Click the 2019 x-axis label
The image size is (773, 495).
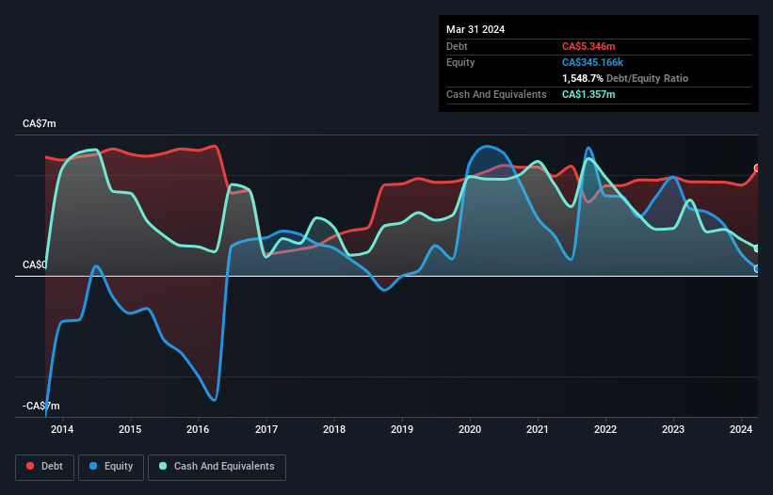(402, 429)
